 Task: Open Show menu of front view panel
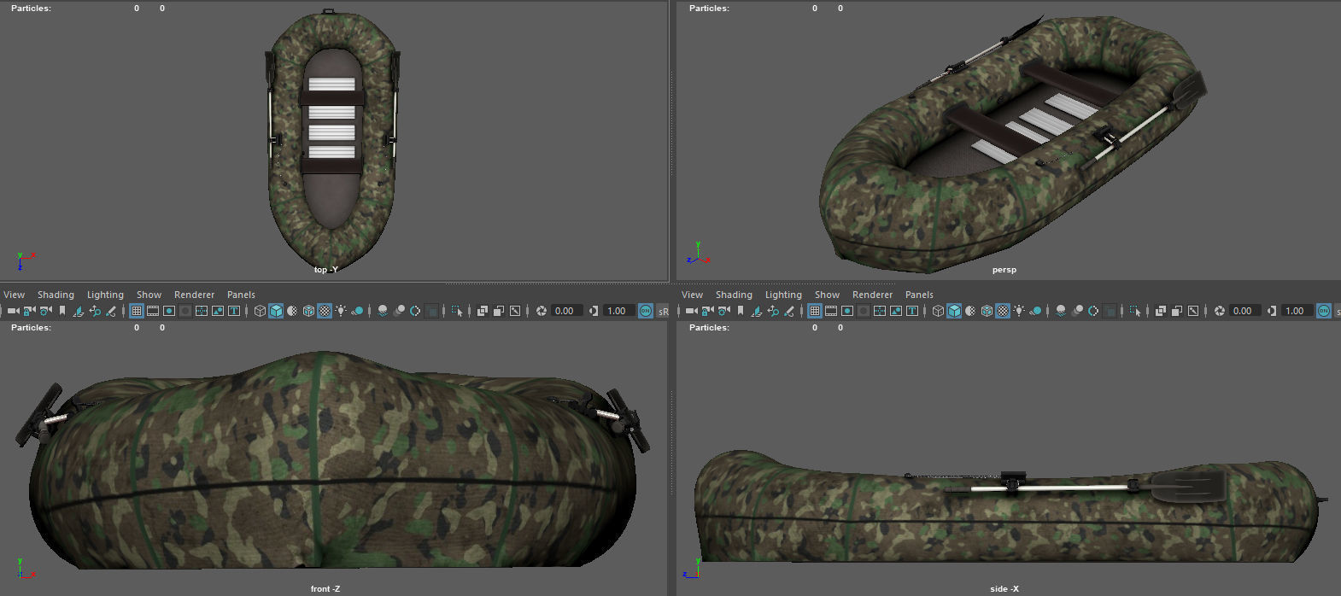click(149, 295)
